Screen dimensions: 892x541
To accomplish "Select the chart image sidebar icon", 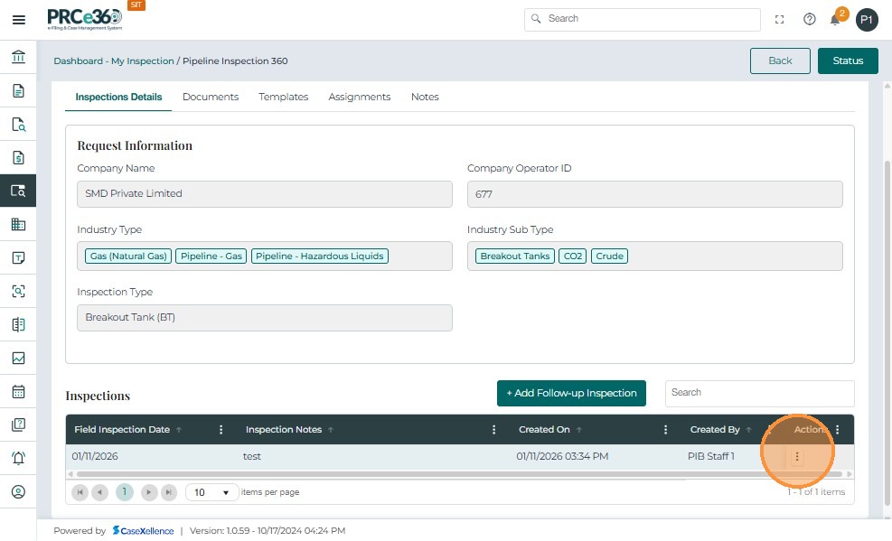I will (18, 359).
